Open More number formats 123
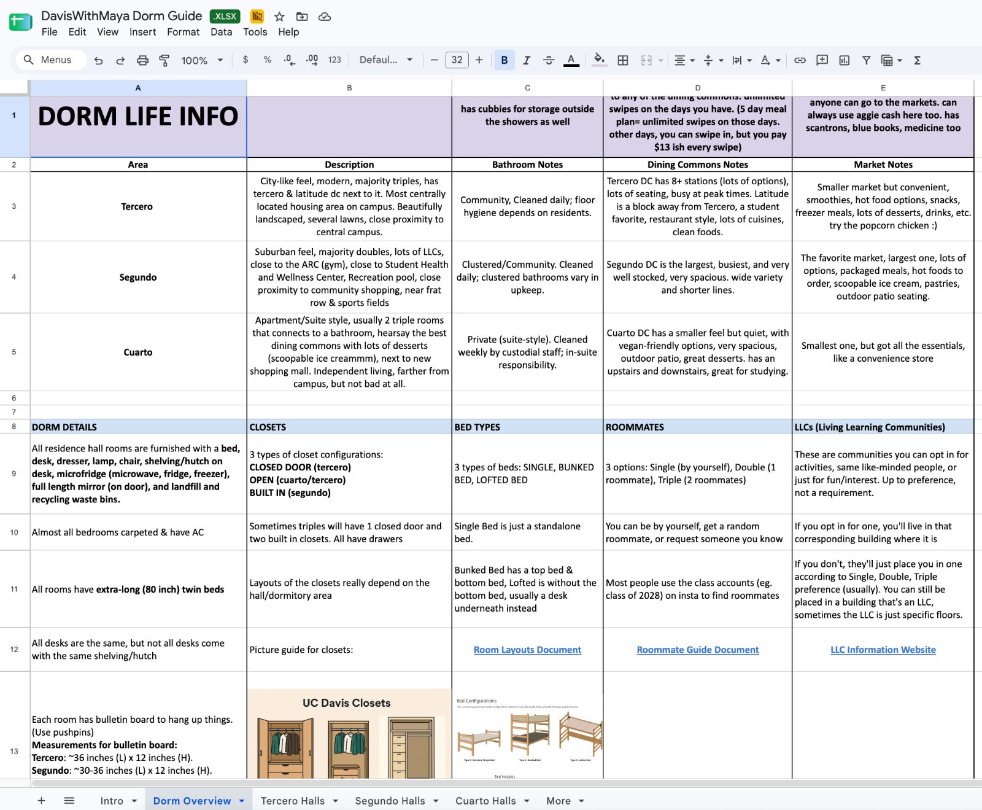The width and height of the screenshot is (982, 810). click(334, 60)
